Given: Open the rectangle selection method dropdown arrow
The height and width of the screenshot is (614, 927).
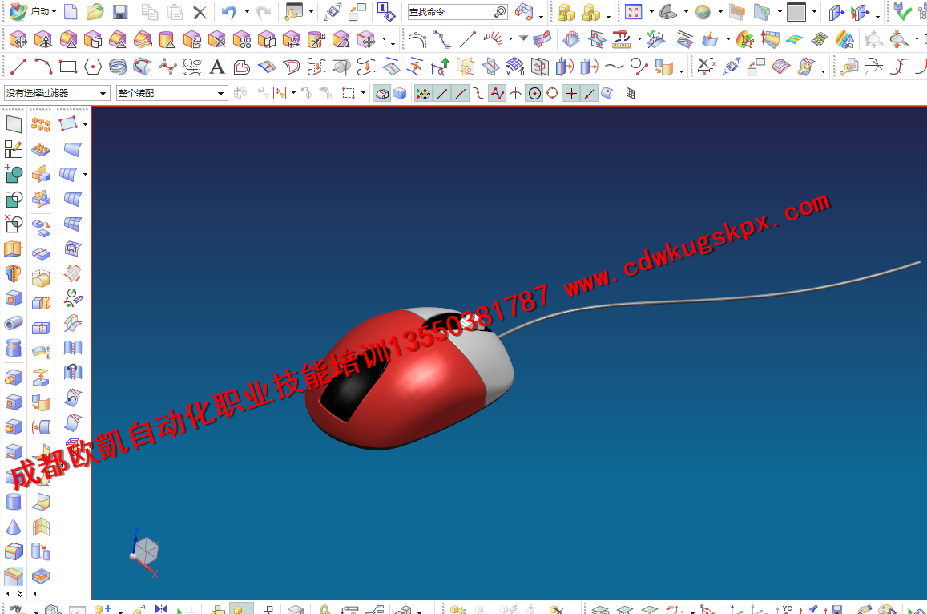Looking at the screenshot, I should click(x=363, y=93).
